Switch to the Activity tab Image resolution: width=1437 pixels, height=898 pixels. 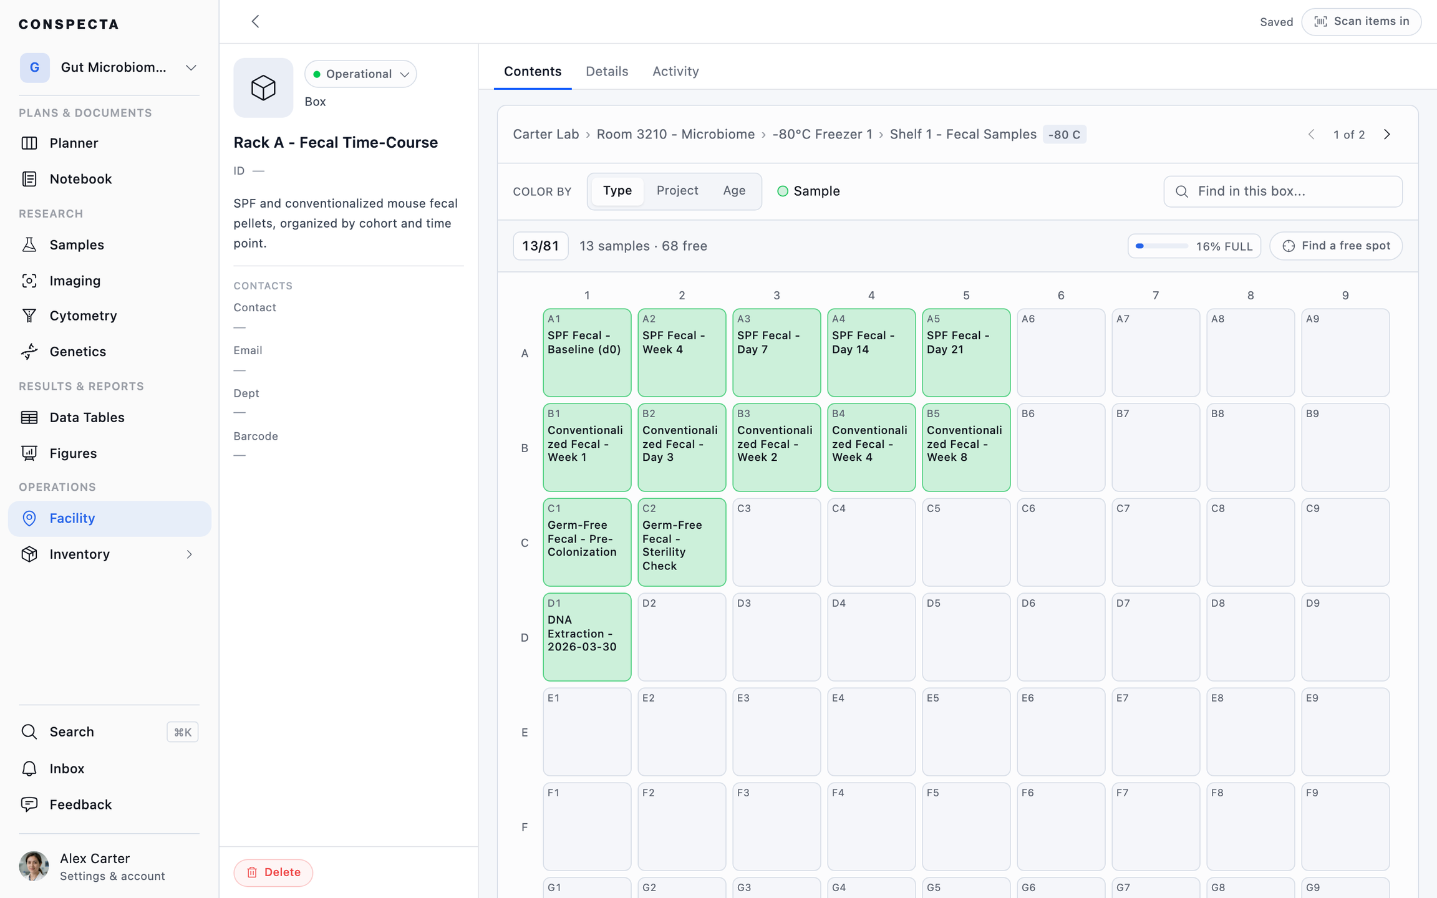pos(675,72)
